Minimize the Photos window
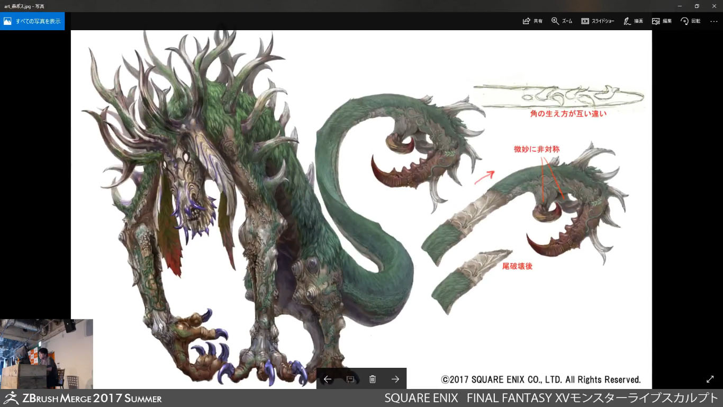The image size is (723, 407). pos(680,6)
